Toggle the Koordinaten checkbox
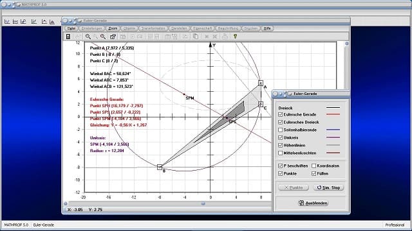Viewport: 412px width, 231px height. click(314, 166)
